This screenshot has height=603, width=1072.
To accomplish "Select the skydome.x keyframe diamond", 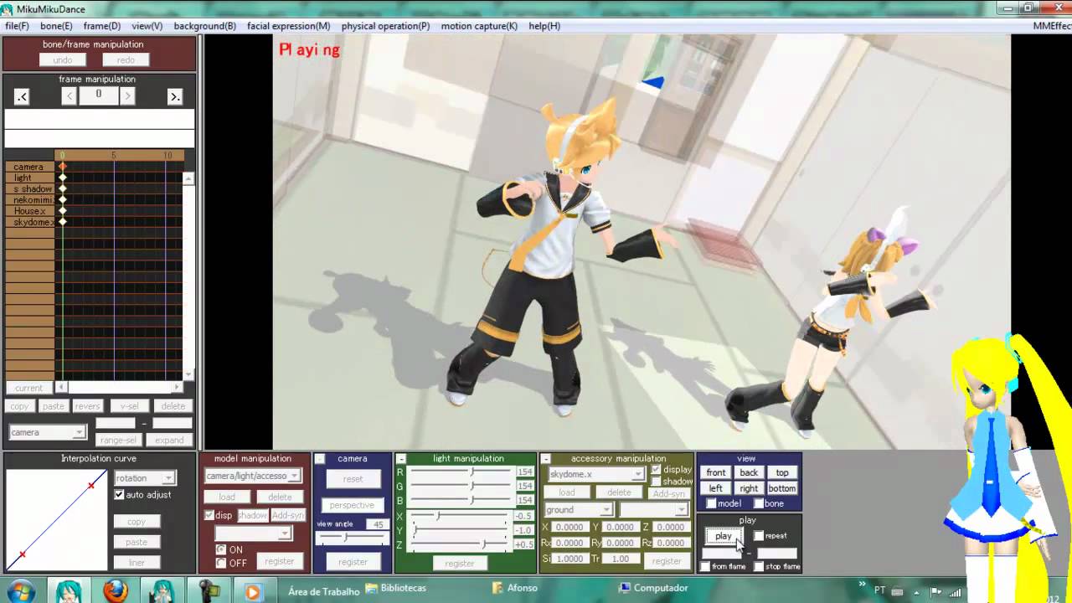I will (62, 222).
